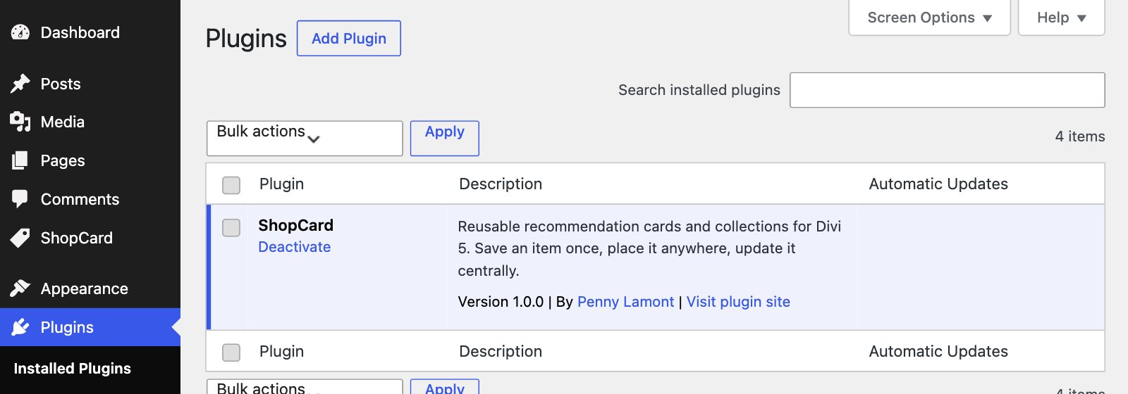Open the Penny Lamont author link
Viewport: 1128px width, 394px height.
[x=625, y=302]
